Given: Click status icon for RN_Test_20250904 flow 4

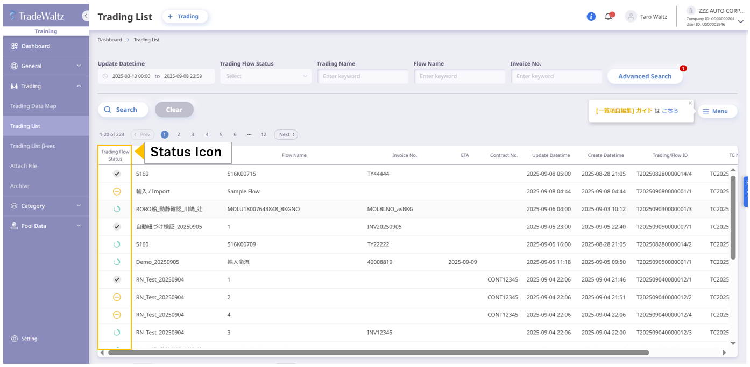Looking at the screenshot, I should (117, 315).
